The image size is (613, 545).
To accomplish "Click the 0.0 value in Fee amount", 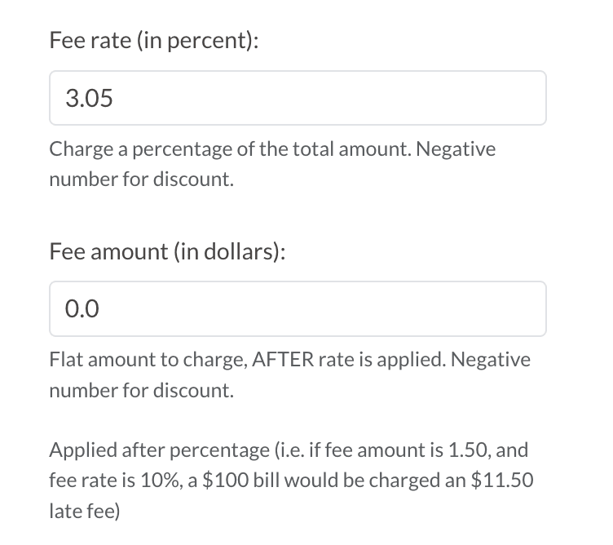I will [x=82, y=309].
